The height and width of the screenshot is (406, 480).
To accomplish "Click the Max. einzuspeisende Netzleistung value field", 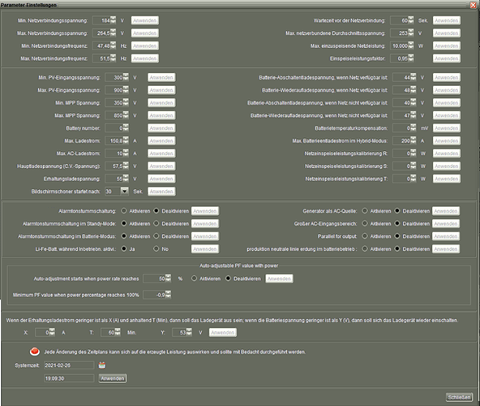I will coord(399,45).
